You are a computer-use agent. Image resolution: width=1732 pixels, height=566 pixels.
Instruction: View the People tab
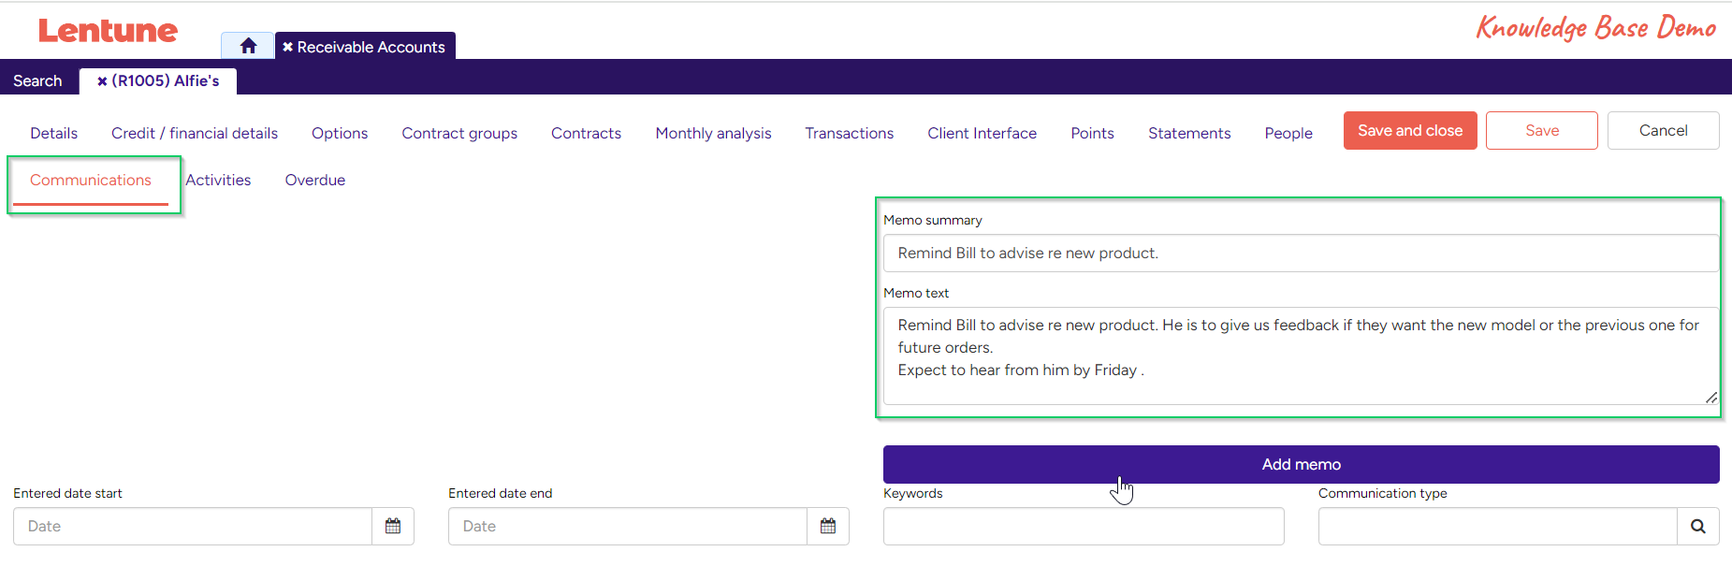1288,133
